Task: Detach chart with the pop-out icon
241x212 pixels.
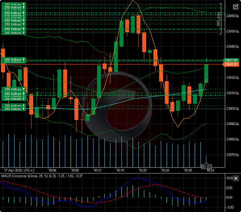Action: coord(236,7)
